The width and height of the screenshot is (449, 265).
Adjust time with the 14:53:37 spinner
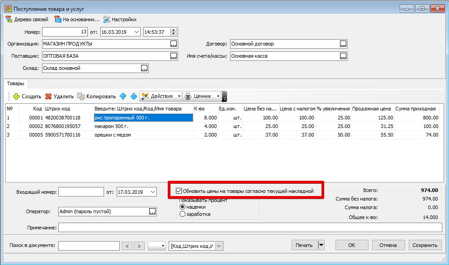tap(174, 32)
